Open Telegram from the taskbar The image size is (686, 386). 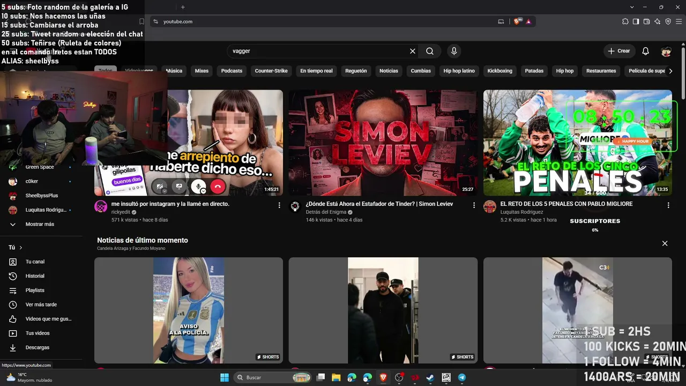(462, 377)
